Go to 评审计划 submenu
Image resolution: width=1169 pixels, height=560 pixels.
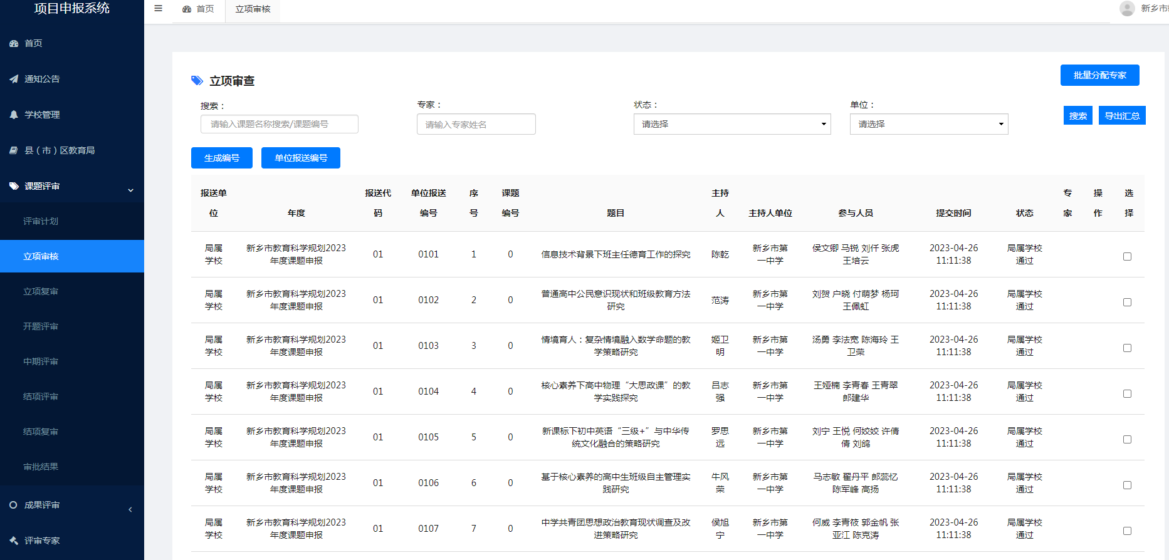[x=72, y=221]
